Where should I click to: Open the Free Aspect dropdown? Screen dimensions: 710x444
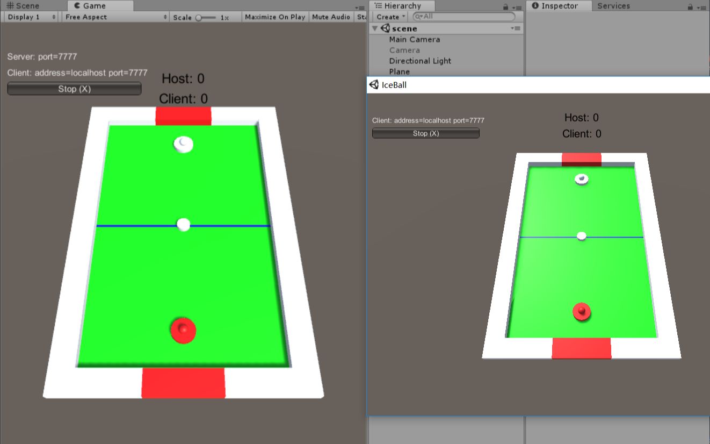click(x=113, y=17)
